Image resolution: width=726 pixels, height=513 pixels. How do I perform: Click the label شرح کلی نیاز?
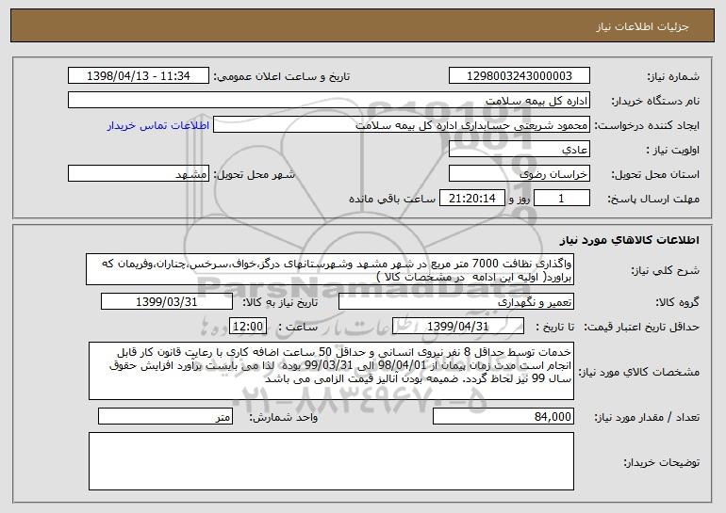(666, 270)
